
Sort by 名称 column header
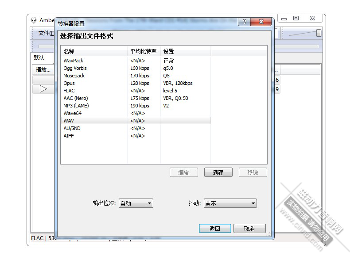click(69, 51)
